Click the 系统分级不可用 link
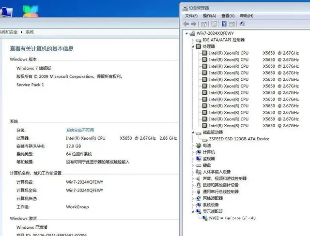The height and width of the screenshot is (236, 310). coord(80,130)
